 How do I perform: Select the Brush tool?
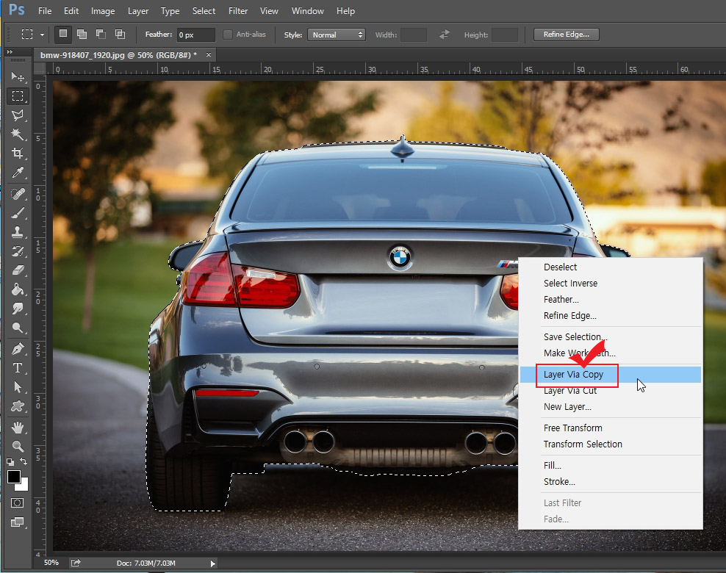[x=18, y=212]
